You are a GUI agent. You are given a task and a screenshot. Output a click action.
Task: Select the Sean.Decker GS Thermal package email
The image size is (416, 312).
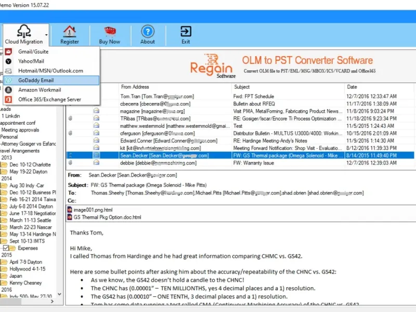pos(240,155)
